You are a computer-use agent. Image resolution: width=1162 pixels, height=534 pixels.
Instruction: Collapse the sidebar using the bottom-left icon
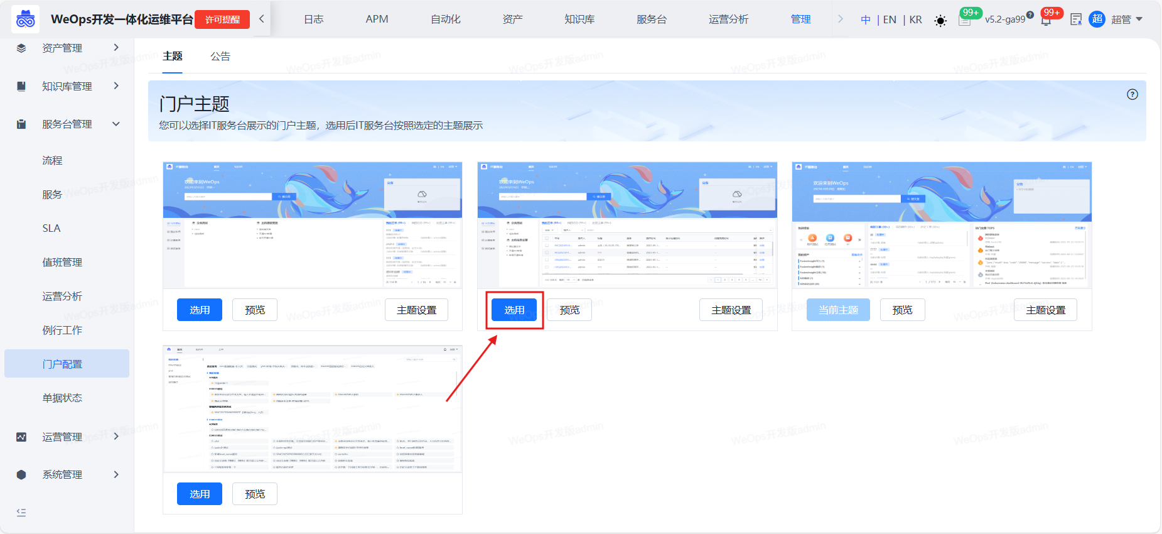point(21,513)
